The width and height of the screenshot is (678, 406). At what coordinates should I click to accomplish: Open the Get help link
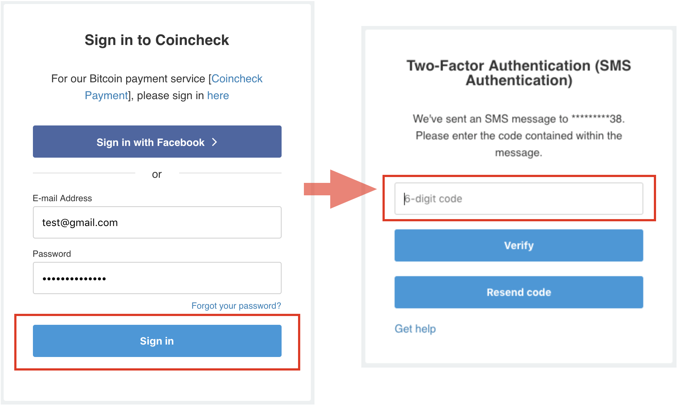pos(415,329)
